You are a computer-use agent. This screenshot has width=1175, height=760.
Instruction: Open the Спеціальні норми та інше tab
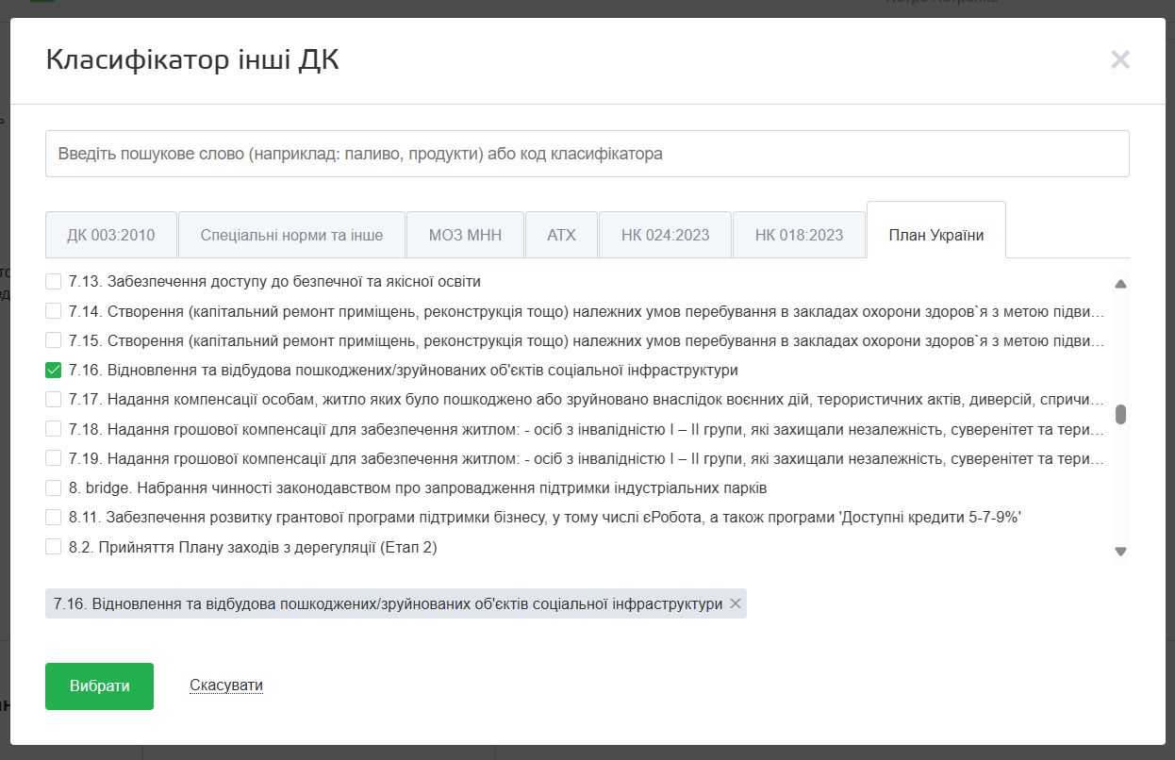[x=291, y=235]
